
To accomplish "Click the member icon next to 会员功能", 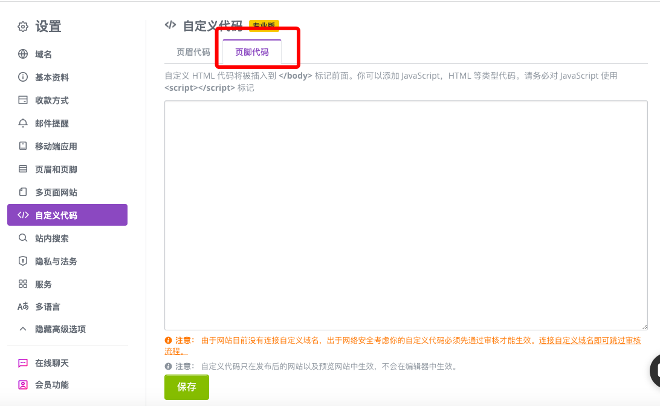I will tap(23, 385).
